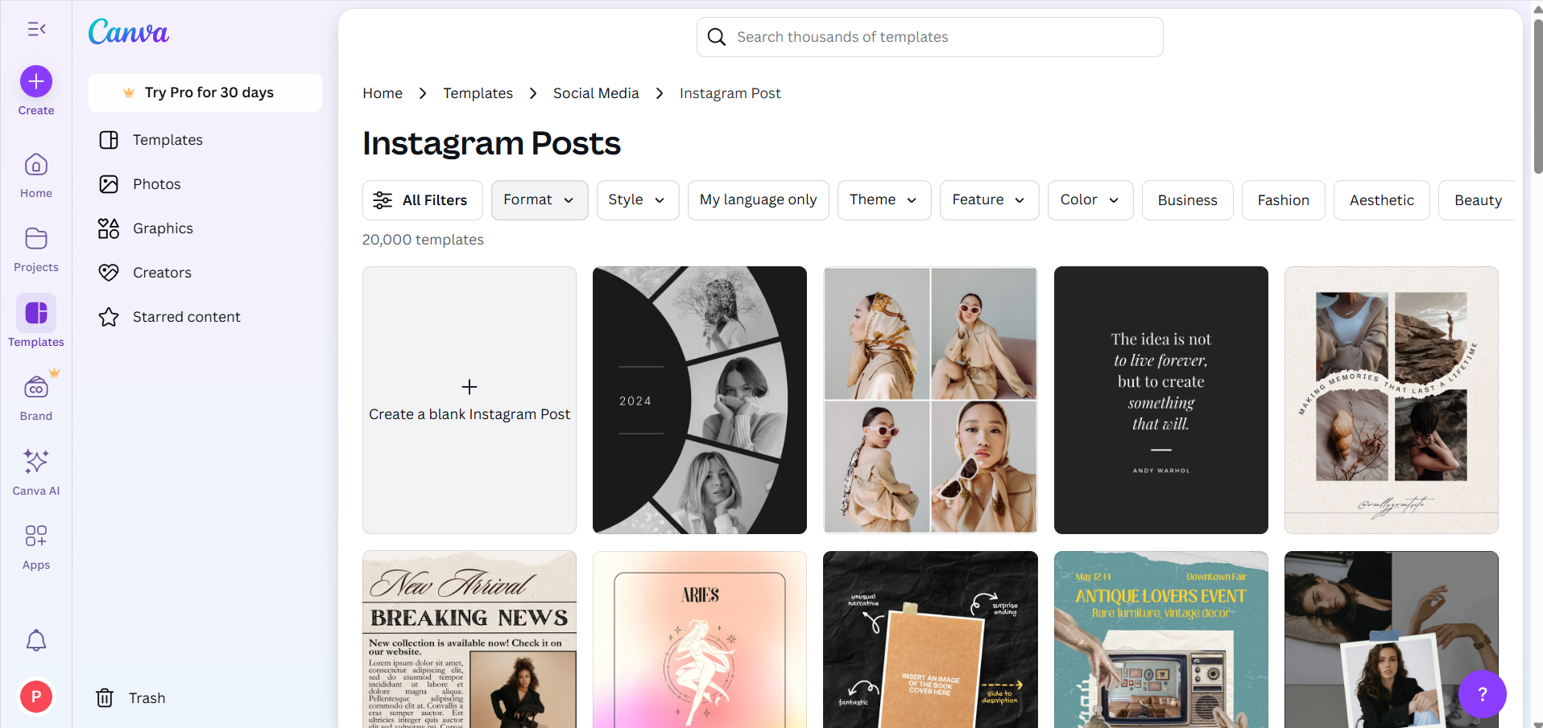
Task: Open the 2024 black and white template
Action: point(700,400)
